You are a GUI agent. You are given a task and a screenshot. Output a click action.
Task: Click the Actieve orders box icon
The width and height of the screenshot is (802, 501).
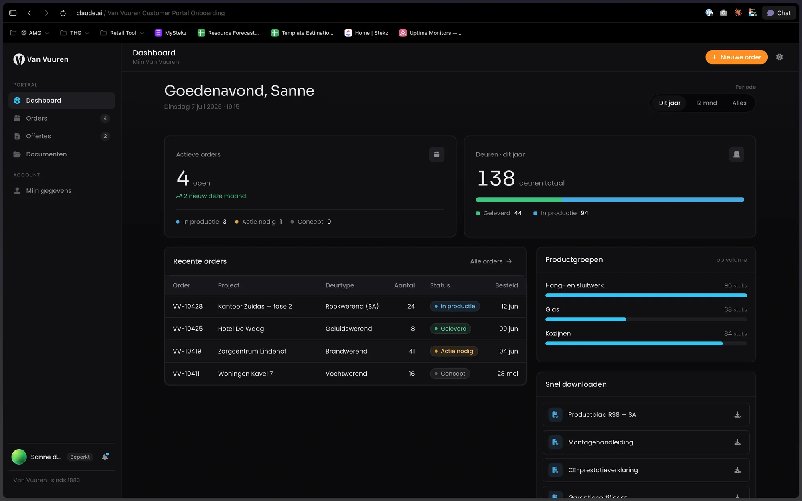pos(437,154)
